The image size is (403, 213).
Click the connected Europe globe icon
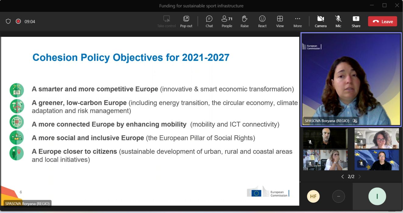[x=16, y=122]
